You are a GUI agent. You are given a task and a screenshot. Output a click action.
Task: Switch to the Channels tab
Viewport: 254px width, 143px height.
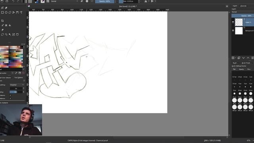pyautogui.click(x=243, y=6)
